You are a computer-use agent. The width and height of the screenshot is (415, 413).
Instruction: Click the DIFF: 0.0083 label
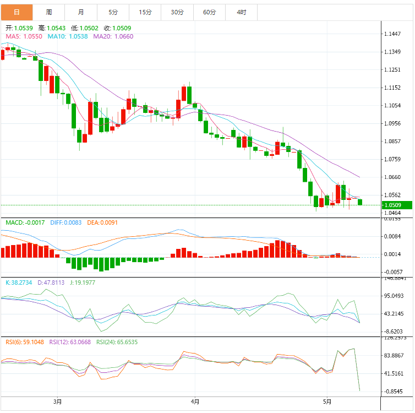(x=66, y=222)
